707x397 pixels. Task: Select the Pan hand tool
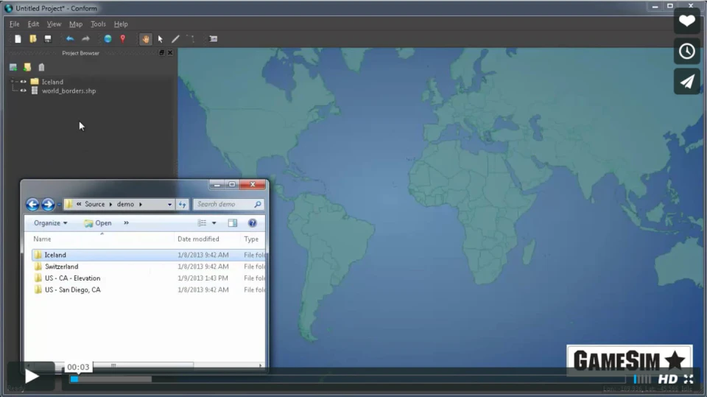[x=146, y=39]
